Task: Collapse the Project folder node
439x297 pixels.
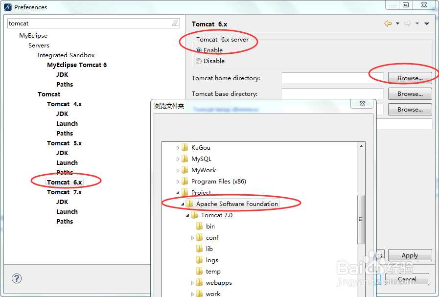Action: (178, 193)
